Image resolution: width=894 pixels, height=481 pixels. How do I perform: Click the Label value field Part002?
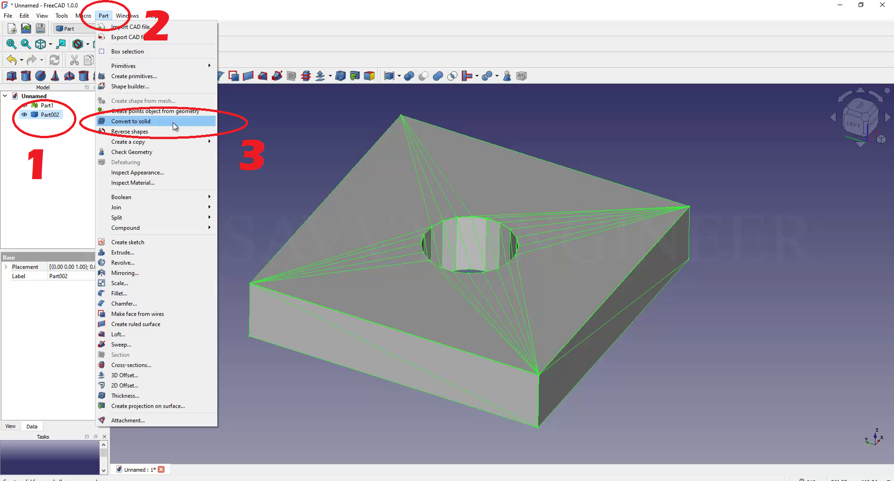(70, 276)
